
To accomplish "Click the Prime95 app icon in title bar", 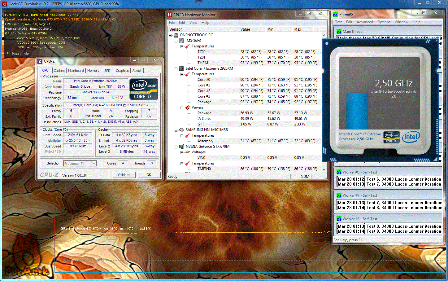I will [x=335, y=14].
